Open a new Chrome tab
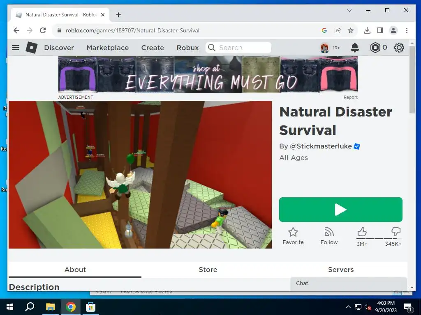The width and height of the screenshot is (421, 315). (118, 15)
